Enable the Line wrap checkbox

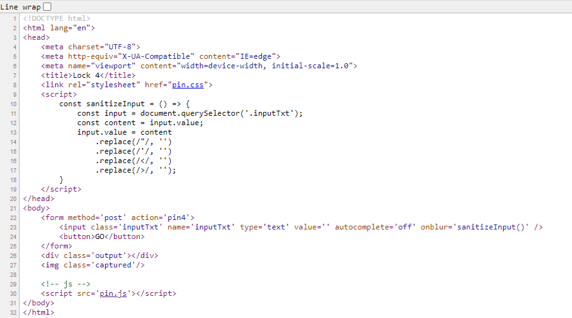pos(47,7)
